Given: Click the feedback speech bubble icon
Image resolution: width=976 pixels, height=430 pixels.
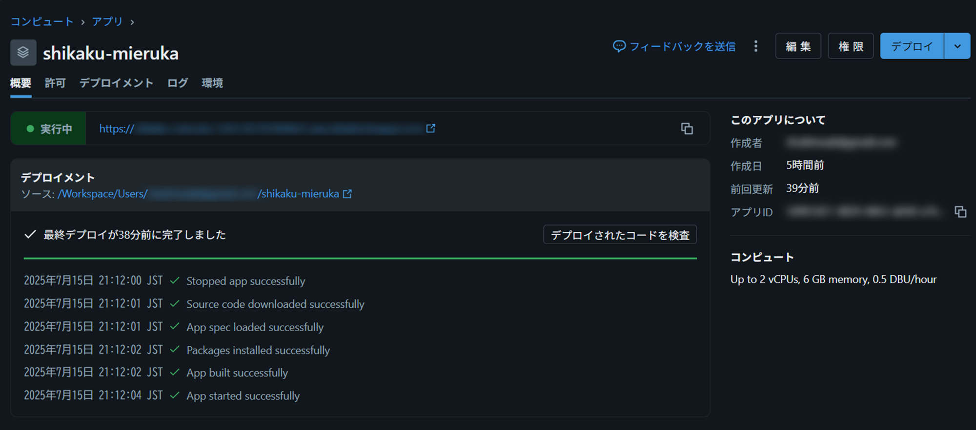Looking at the screenshot, I should (619, 46).
